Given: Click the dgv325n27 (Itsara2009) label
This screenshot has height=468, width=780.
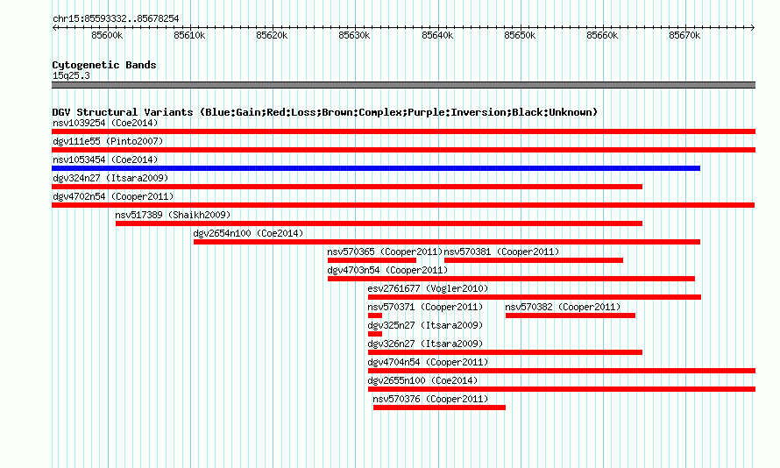Looking at the screenshot, I should 425,325.
